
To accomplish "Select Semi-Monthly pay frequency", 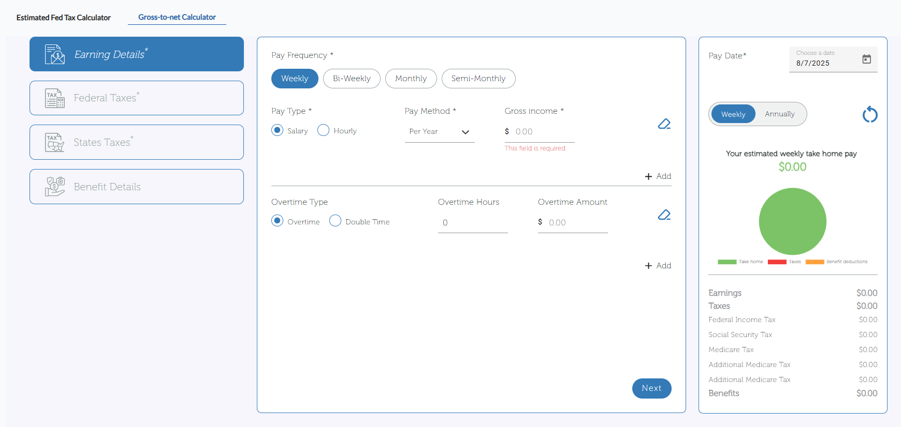I will 478,79.
